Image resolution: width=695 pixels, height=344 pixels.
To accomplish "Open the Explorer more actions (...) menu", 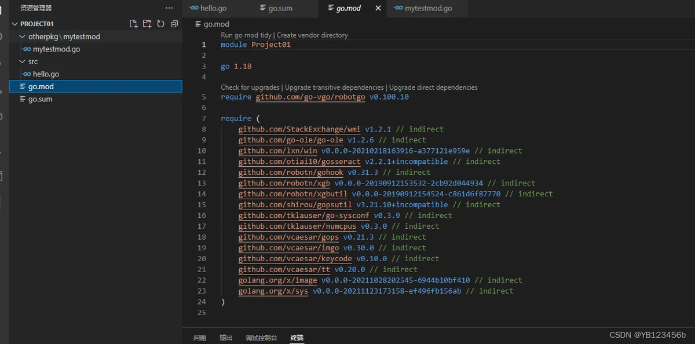I will click(x=169, y=8).
